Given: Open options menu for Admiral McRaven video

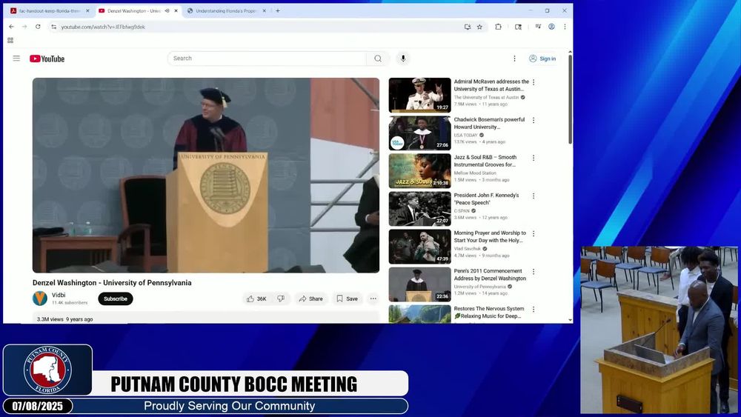Looking at the screenshot, I should (534, 82).
